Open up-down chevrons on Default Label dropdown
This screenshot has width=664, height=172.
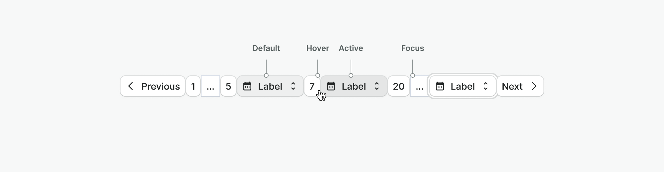[x=293, y=86]
